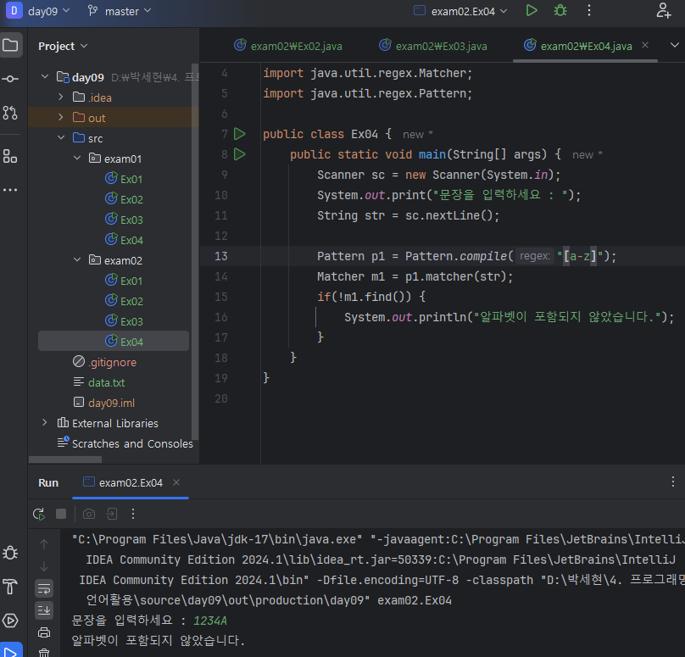Open the Debug tool window from sidebar
Screen dimensions: 685x657
(x=10, y=553)
